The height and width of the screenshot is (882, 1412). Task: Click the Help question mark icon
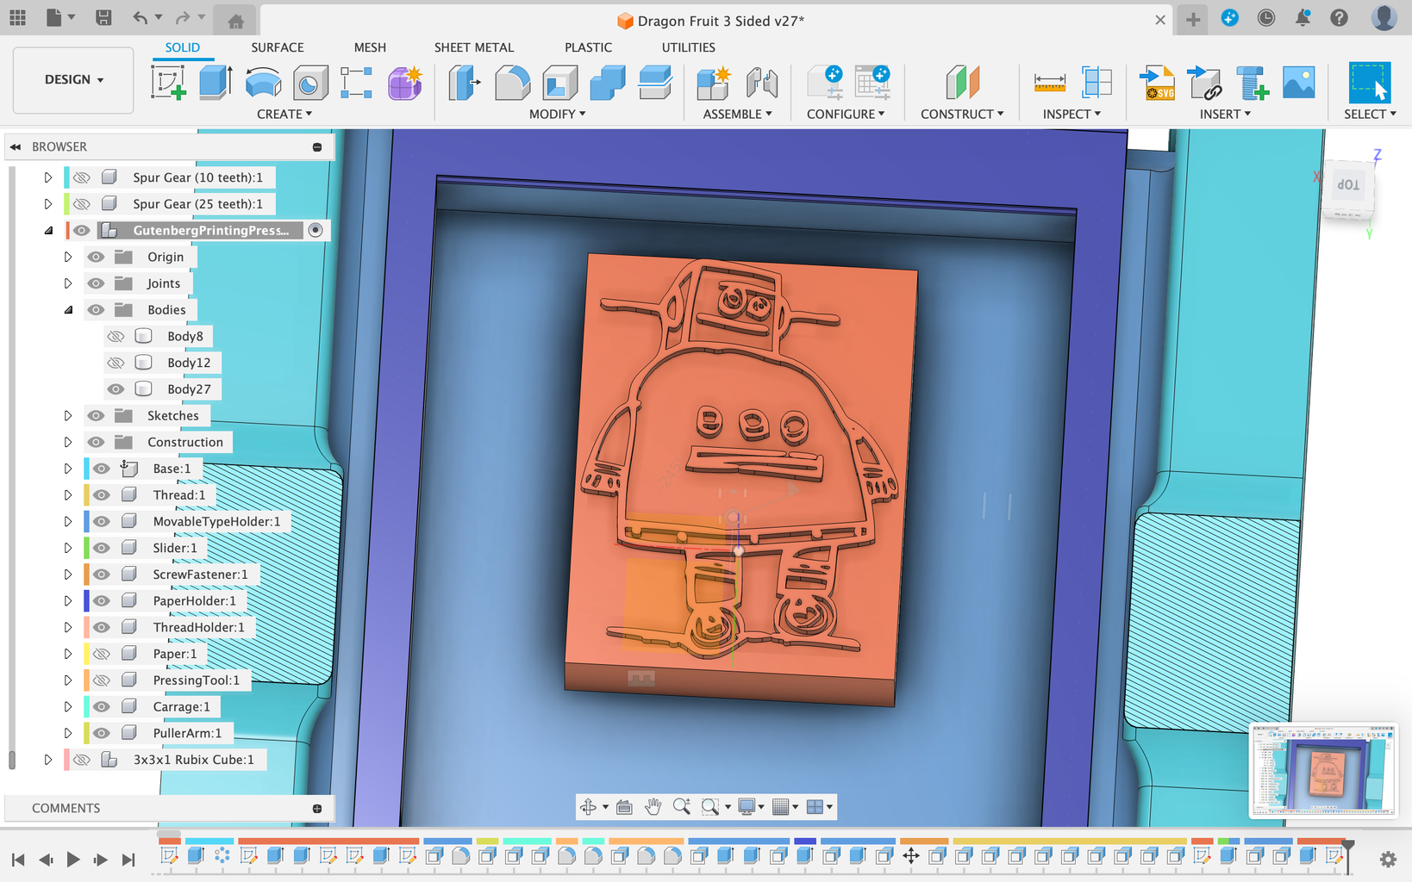1339,17
